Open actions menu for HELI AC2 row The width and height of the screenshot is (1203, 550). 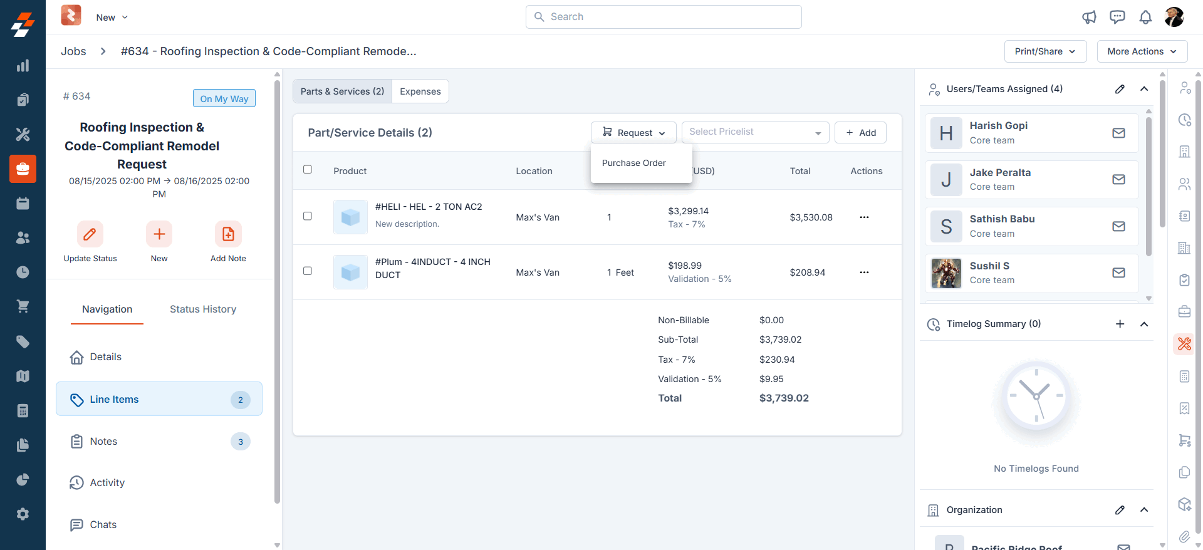tap(864, 217)
